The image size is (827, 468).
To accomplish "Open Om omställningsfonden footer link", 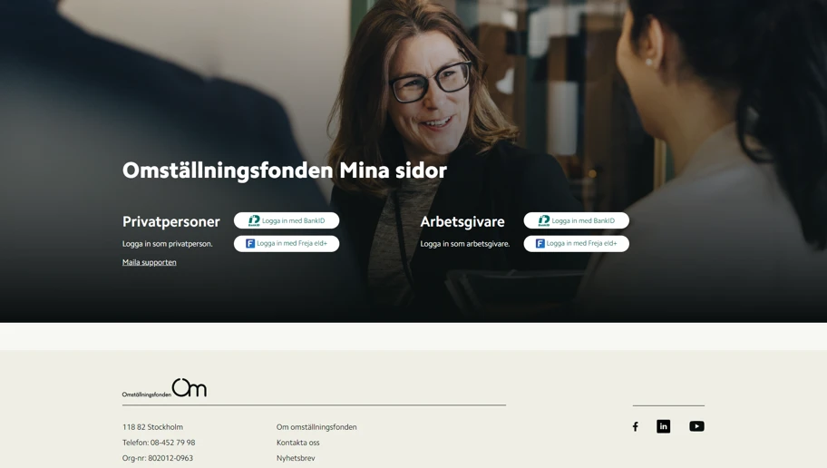I will coord(316,427).
